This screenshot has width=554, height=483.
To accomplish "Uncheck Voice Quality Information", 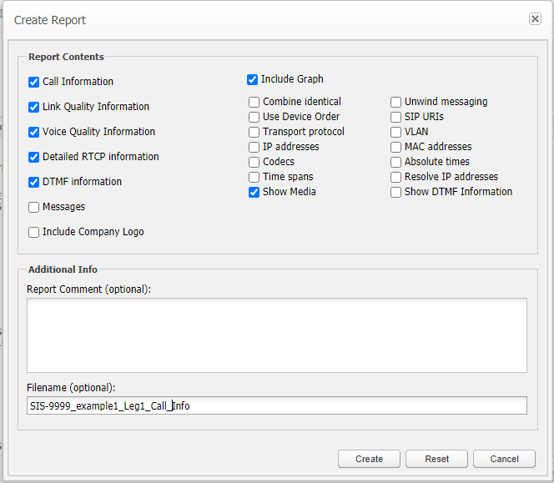I will click(x=34, y=132).
